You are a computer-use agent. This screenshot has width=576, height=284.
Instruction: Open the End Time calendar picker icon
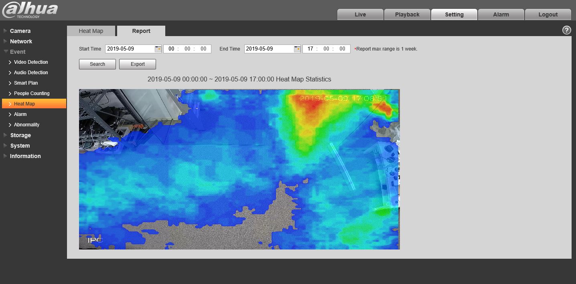(x=297, y=49)
